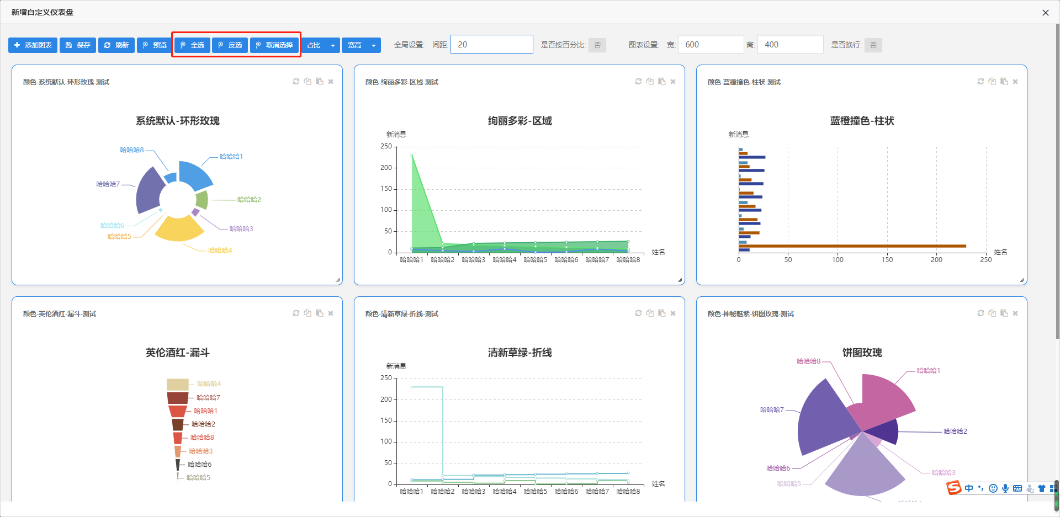Open Sogou emoji smiley panel
Screen dimensions: 1060x517
click(x=993, y=488)
